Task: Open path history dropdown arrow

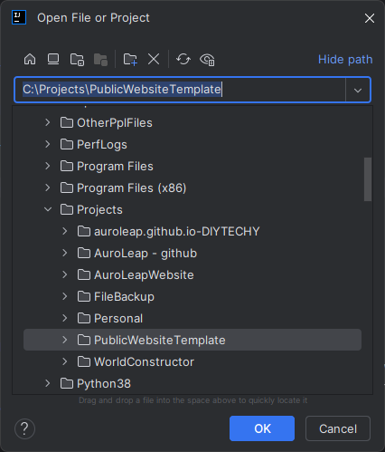Action: click(358, 90)
